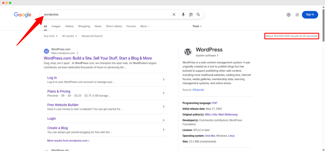Click the Unix-like operating system link

pos(210,136)
